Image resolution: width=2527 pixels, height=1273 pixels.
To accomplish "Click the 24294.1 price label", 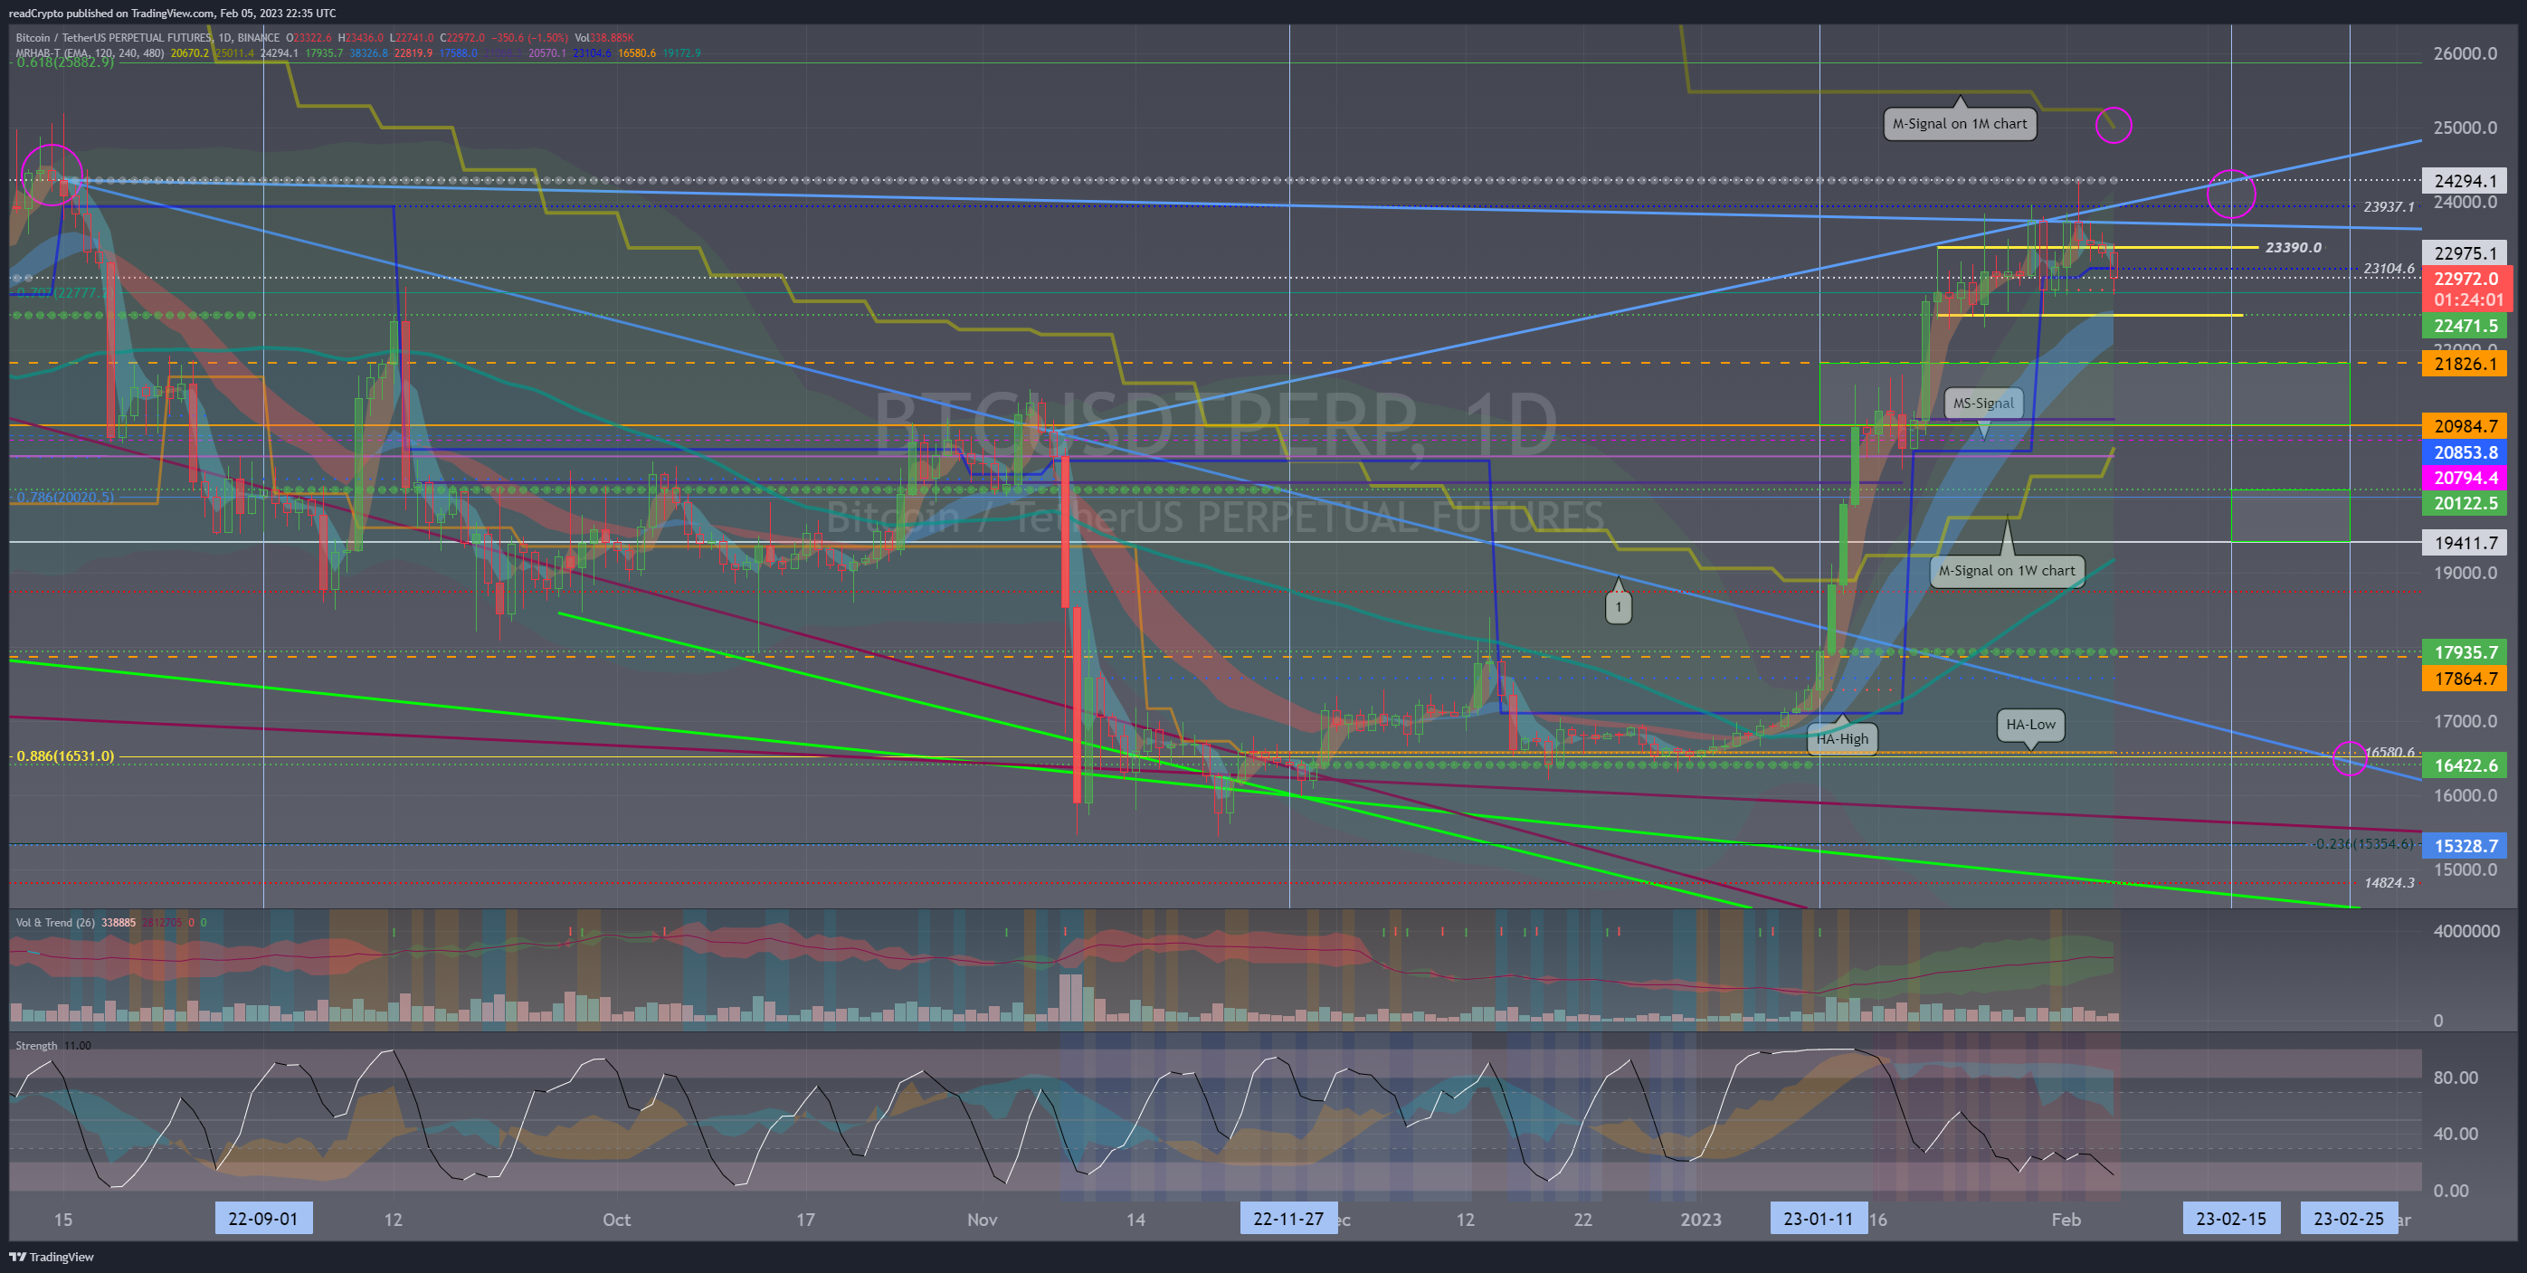I will tap(2465, 180).
